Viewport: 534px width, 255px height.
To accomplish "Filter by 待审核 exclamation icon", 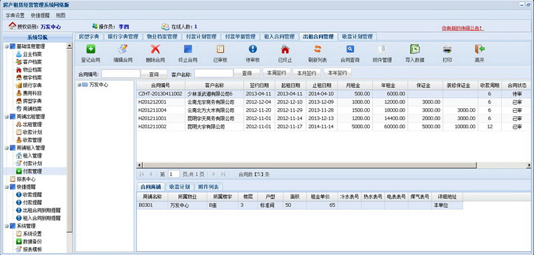I will [253, 49].
